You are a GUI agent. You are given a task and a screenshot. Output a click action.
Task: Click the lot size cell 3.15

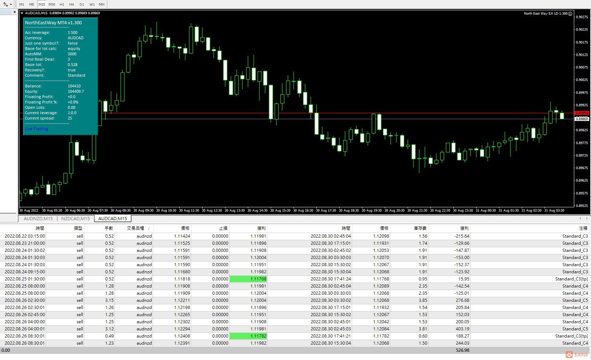[x=109, y=300]
